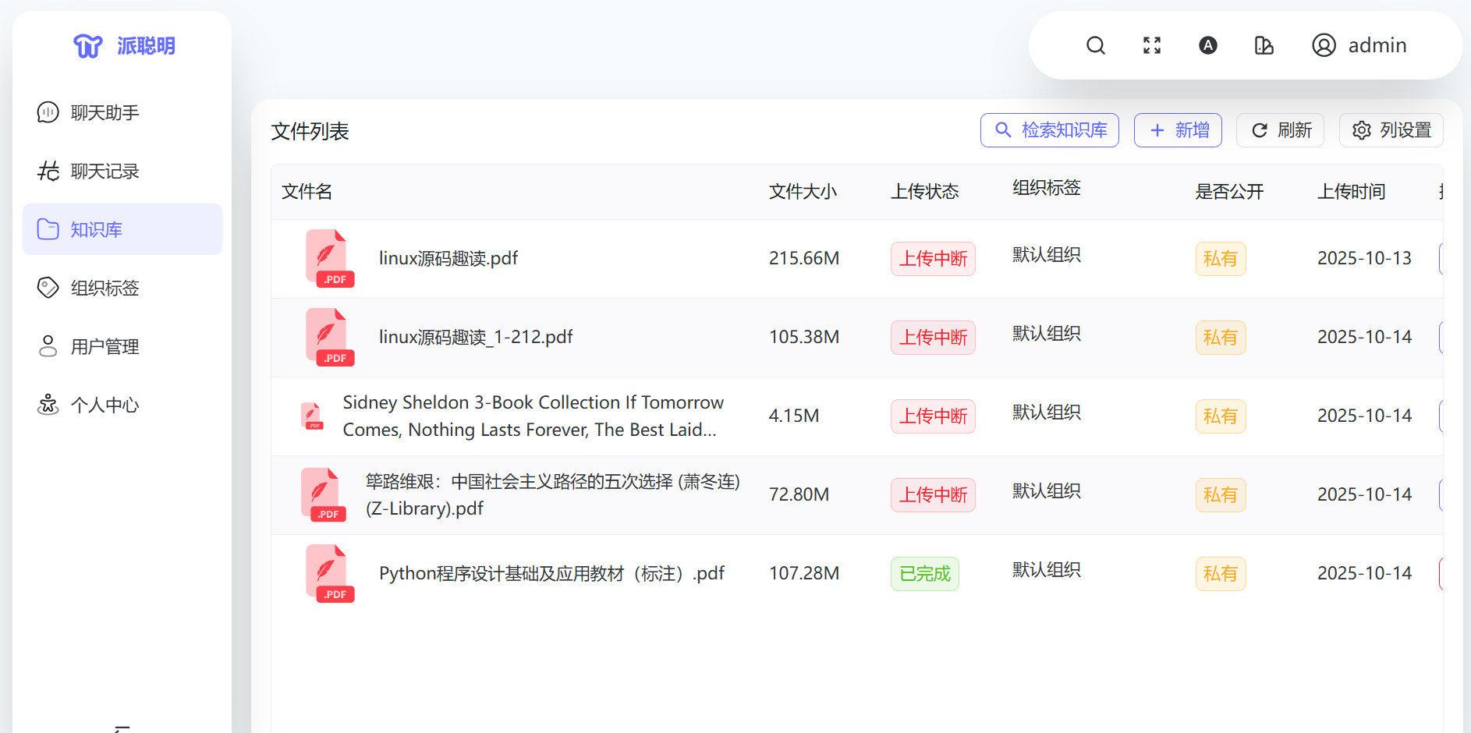The image size is (1471, 733).
Task: Click 私有 tag in the 215.66M row
Action: [1221, 259]
